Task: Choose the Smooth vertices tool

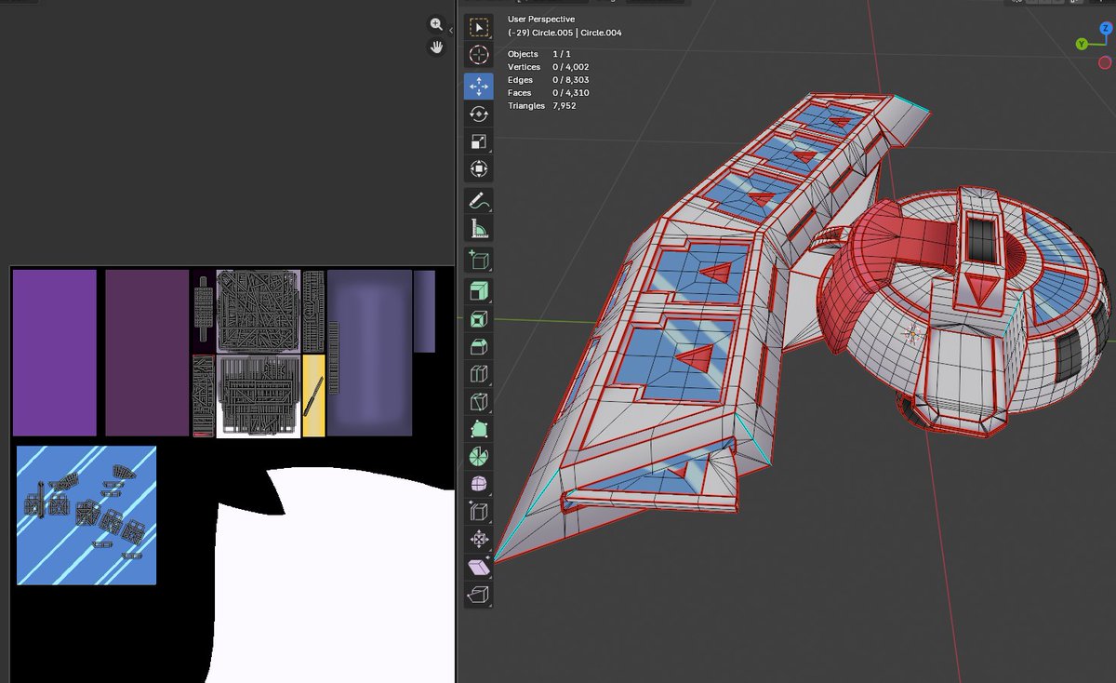Action: [478, 484]
